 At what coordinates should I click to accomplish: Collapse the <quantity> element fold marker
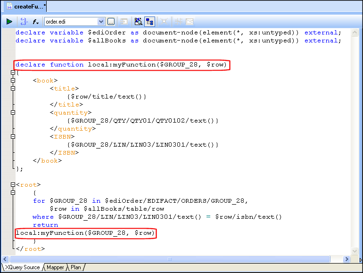13,113
